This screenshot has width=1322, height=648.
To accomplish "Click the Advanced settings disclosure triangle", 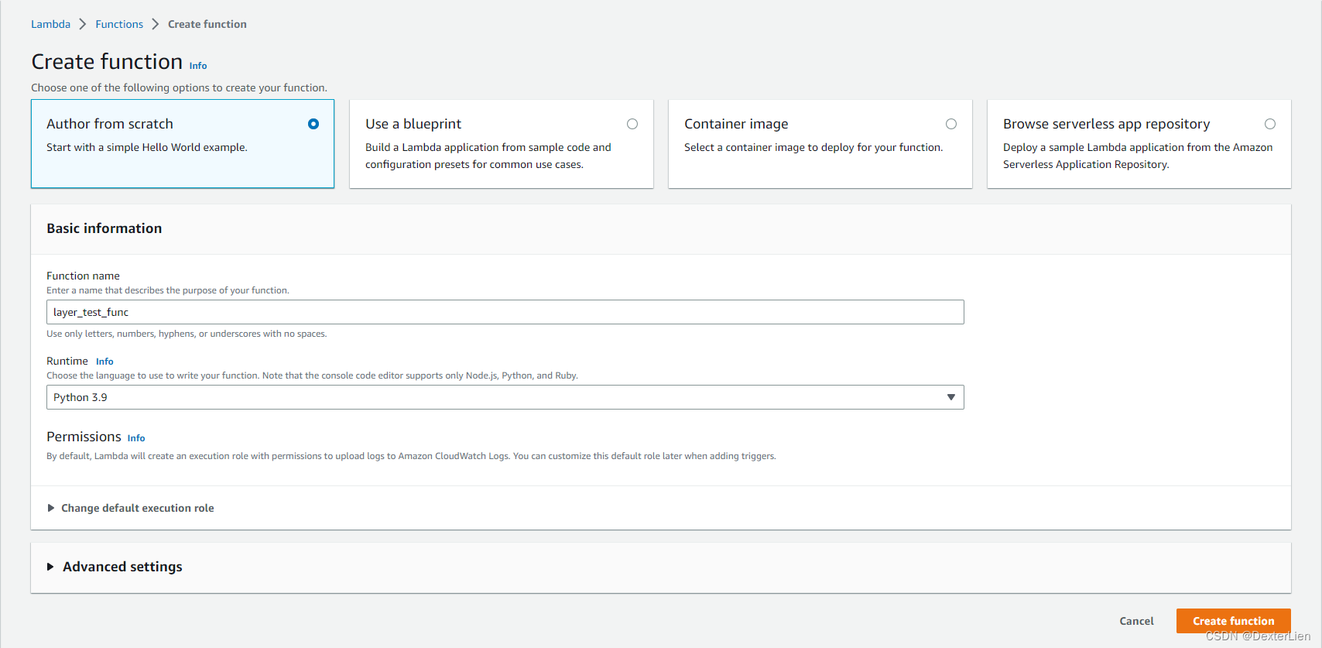I will point(50,567).
